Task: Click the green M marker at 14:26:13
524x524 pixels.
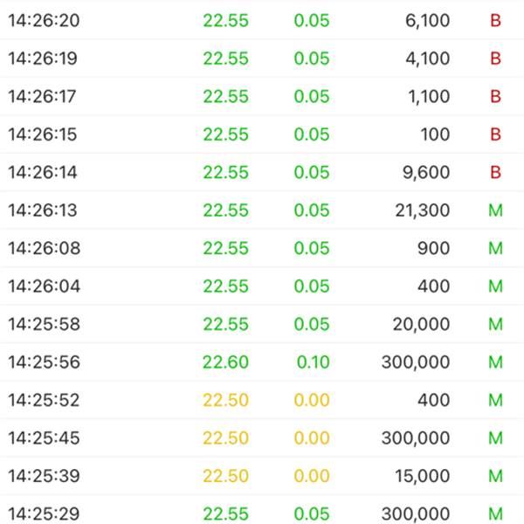Action: (495, 210)
